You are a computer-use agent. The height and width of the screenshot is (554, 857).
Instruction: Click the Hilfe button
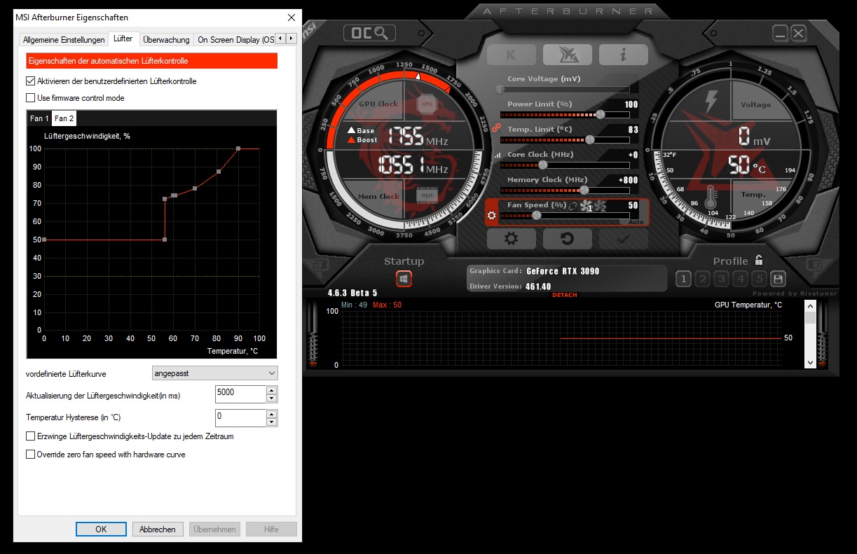point(271,529)
